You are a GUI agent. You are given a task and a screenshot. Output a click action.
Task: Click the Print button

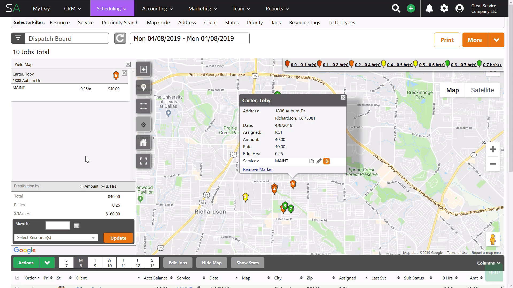(447, 40)
